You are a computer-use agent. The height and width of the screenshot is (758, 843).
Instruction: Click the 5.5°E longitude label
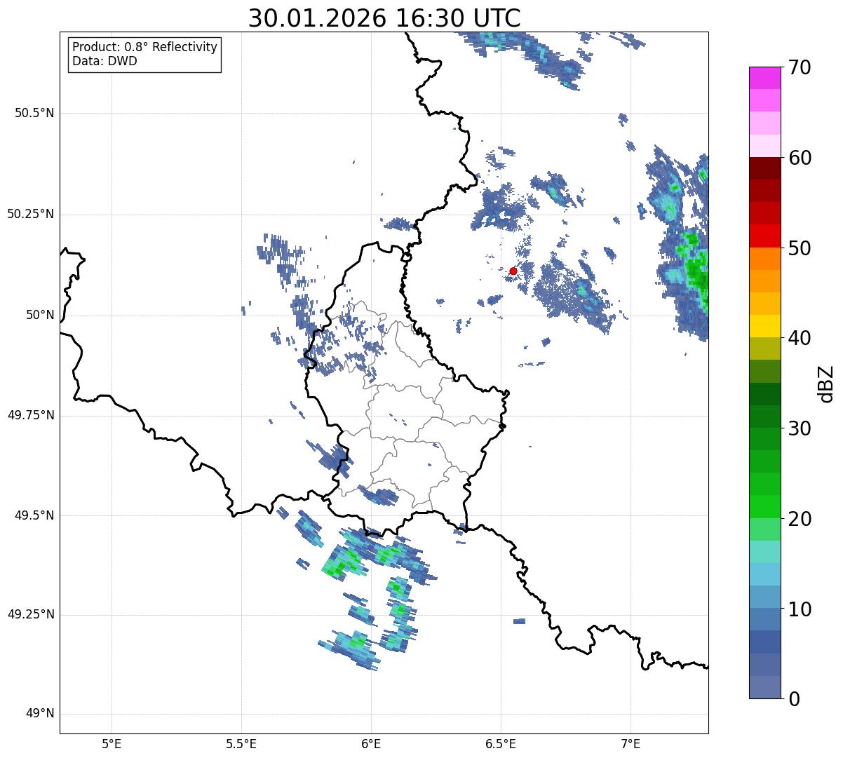coord(241,743)
